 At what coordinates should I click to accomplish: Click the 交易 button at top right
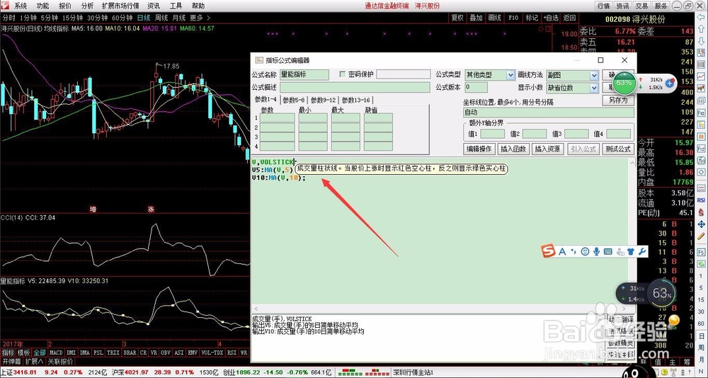point(642,6)
